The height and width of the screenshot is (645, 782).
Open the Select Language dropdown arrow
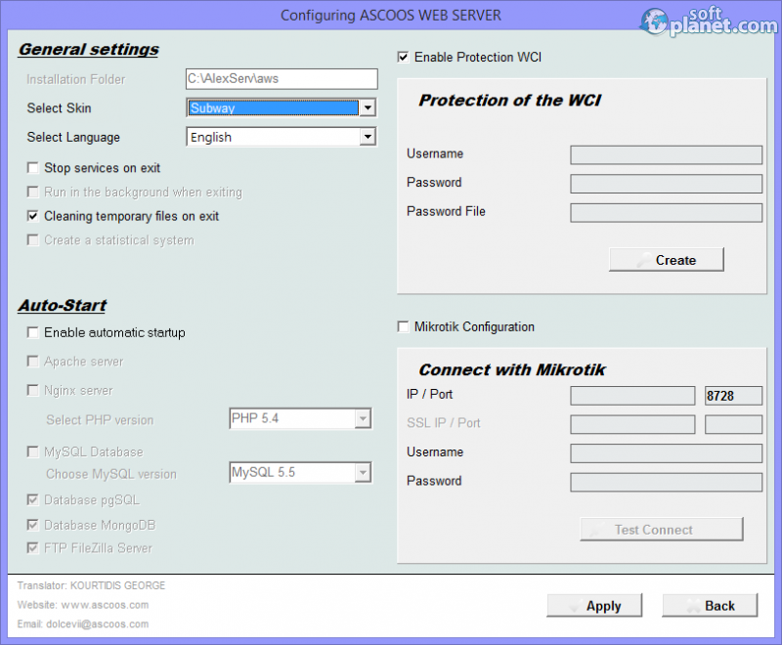[368, 137]
